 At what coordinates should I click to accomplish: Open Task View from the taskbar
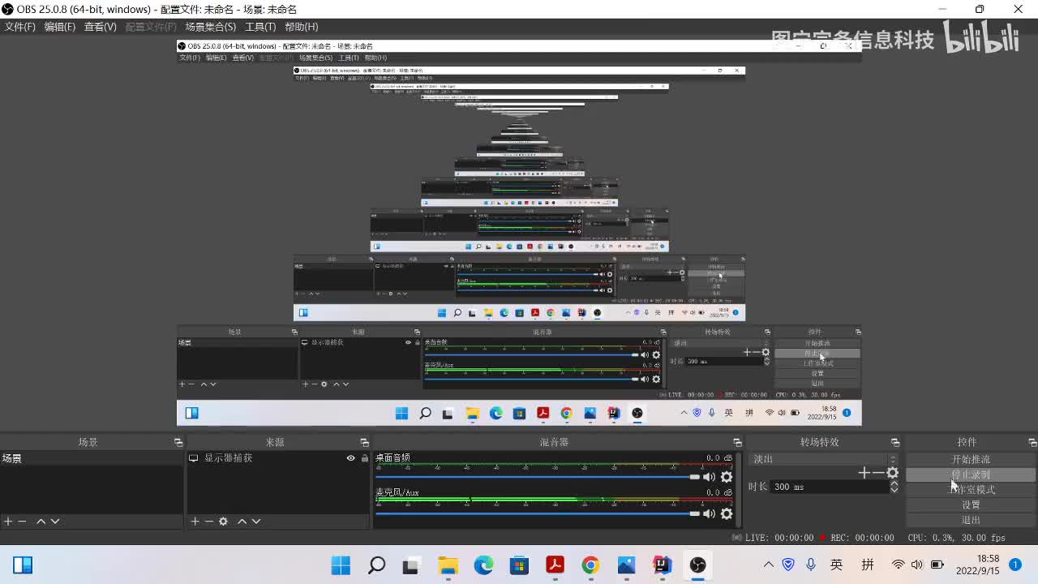point(412,565)
